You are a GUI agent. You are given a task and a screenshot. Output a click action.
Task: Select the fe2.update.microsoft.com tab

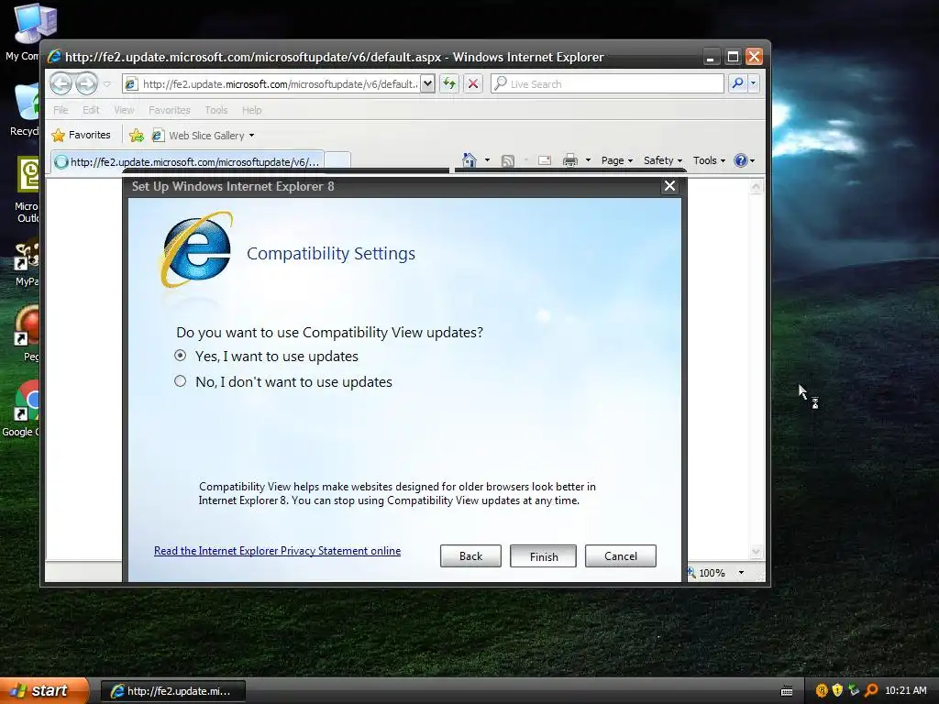(187, 161)
